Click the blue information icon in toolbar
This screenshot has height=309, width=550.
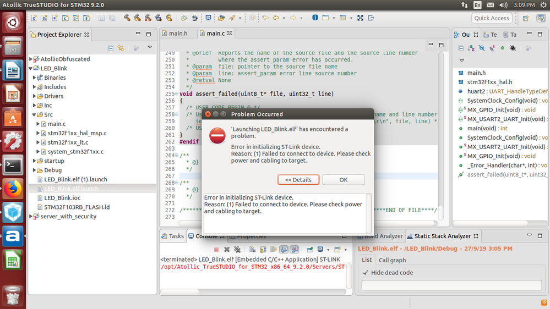point(315,18)
